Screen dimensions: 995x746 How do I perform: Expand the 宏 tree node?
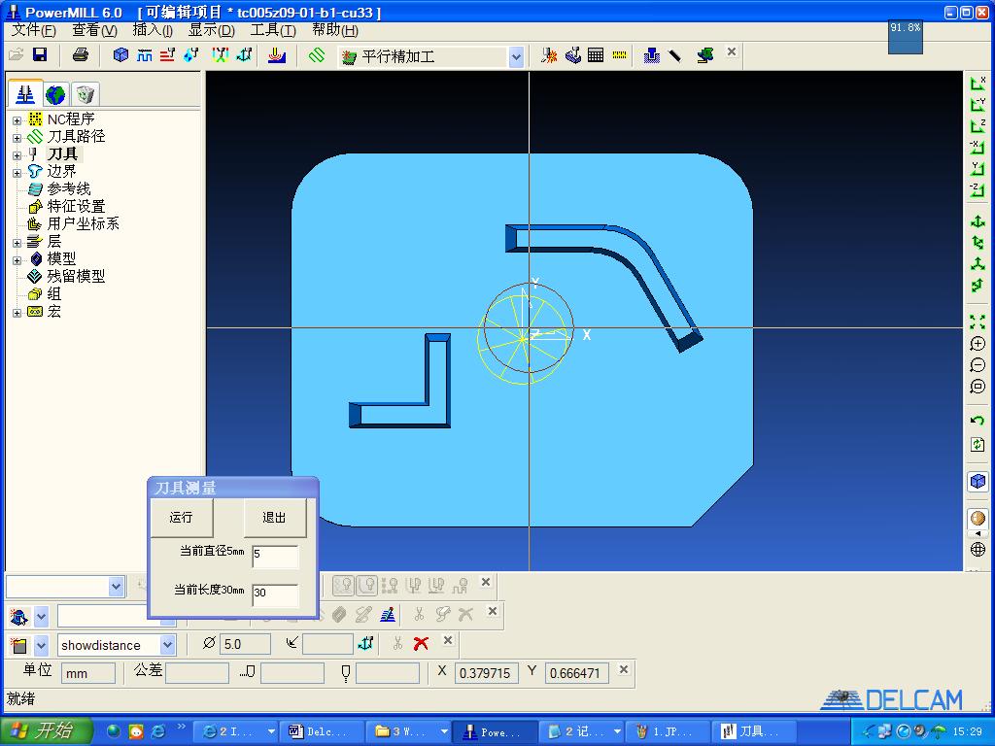[17, 313]
